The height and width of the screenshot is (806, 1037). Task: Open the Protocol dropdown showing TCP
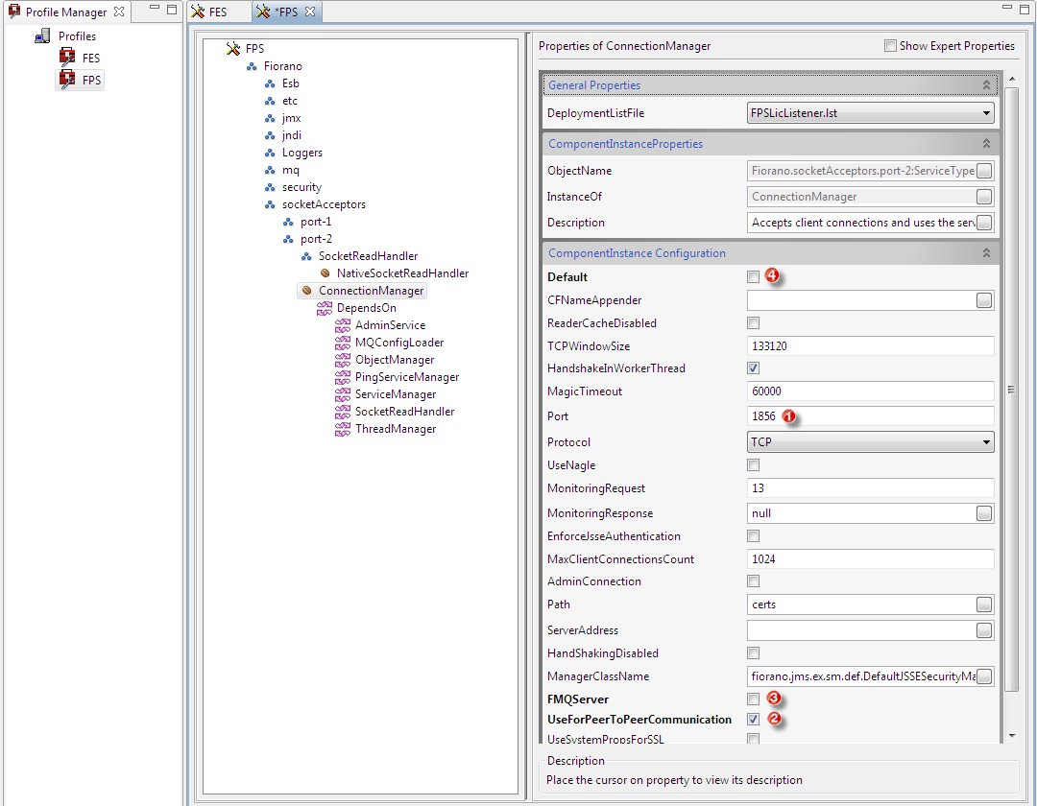870,442
